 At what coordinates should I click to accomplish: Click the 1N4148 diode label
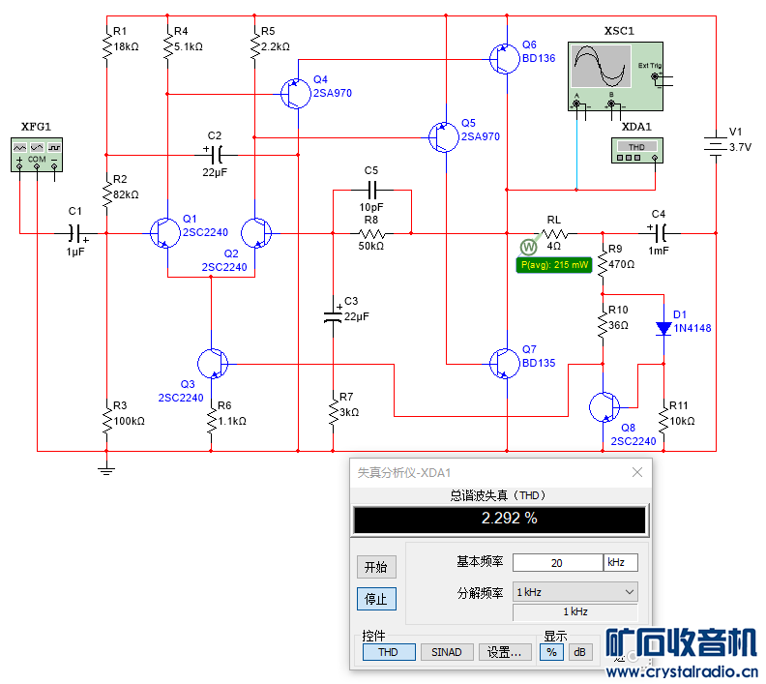tap(692, 328)
